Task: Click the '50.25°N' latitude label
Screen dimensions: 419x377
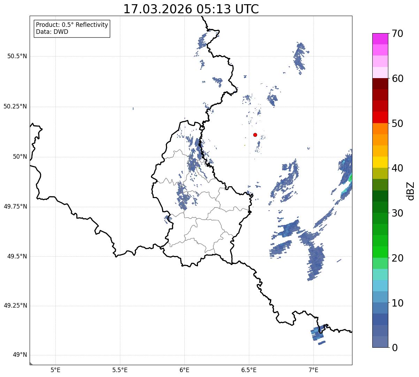Action: (x=15, y=106)
